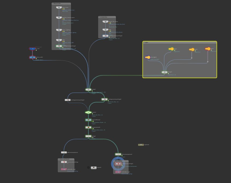Select the Main_Laser node
231x183 pixels.
(59, 7)
